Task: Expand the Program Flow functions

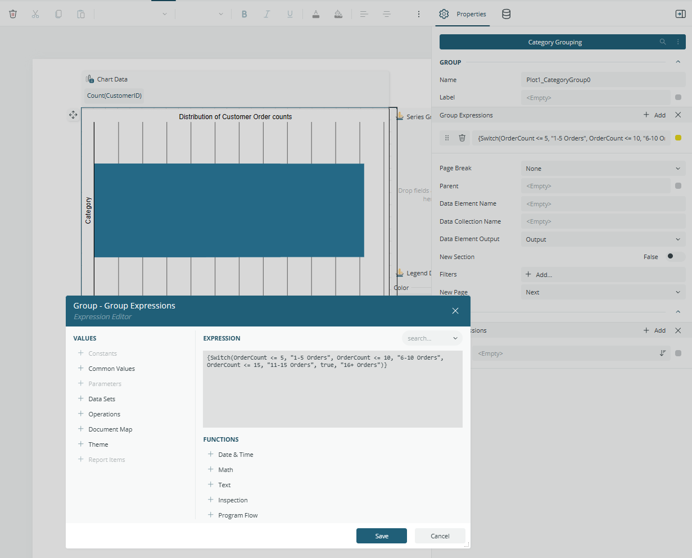Action: click(x=211, y=515)
